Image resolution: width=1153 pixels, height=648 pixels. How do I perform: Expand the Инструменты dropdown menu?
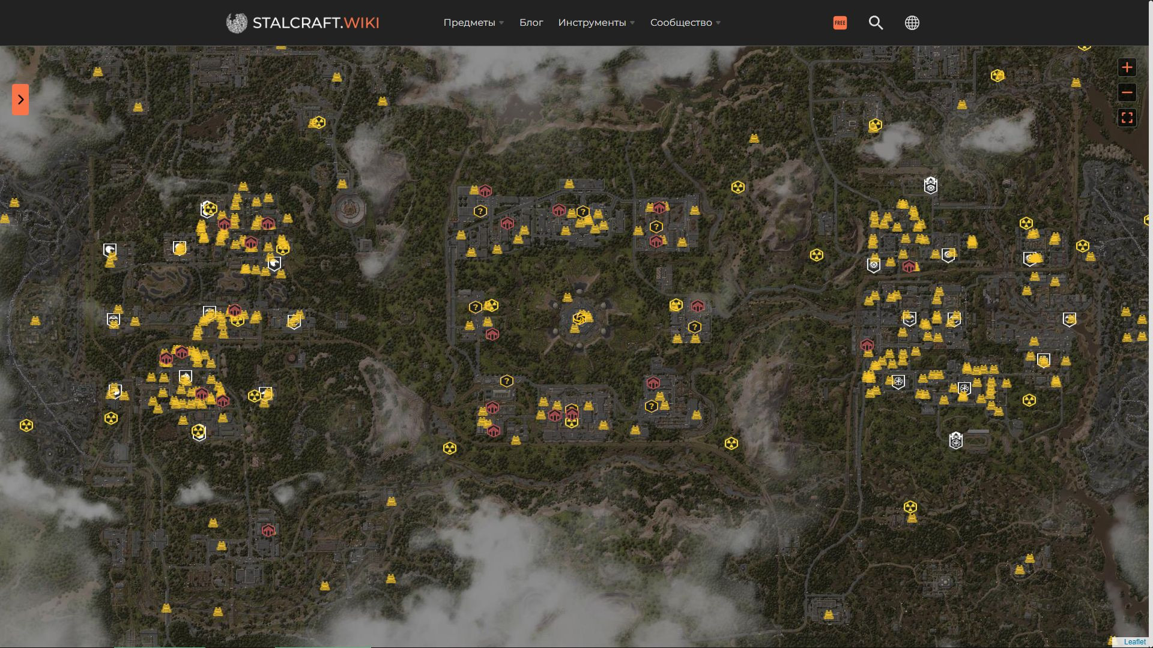[596, 23]
